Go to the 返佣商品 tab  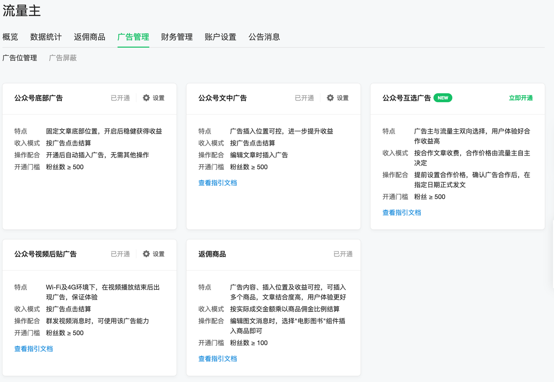coord(90,37)
